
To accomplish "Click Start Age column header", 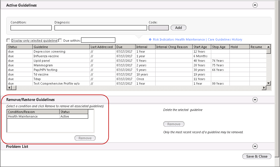I will tap(202, 47).
